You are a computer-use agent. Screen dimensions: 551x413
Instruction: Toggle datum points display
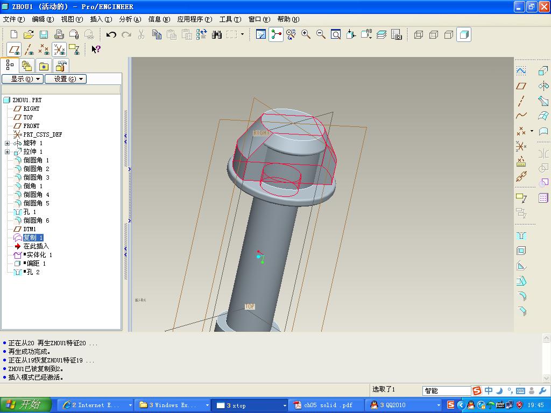44,49
